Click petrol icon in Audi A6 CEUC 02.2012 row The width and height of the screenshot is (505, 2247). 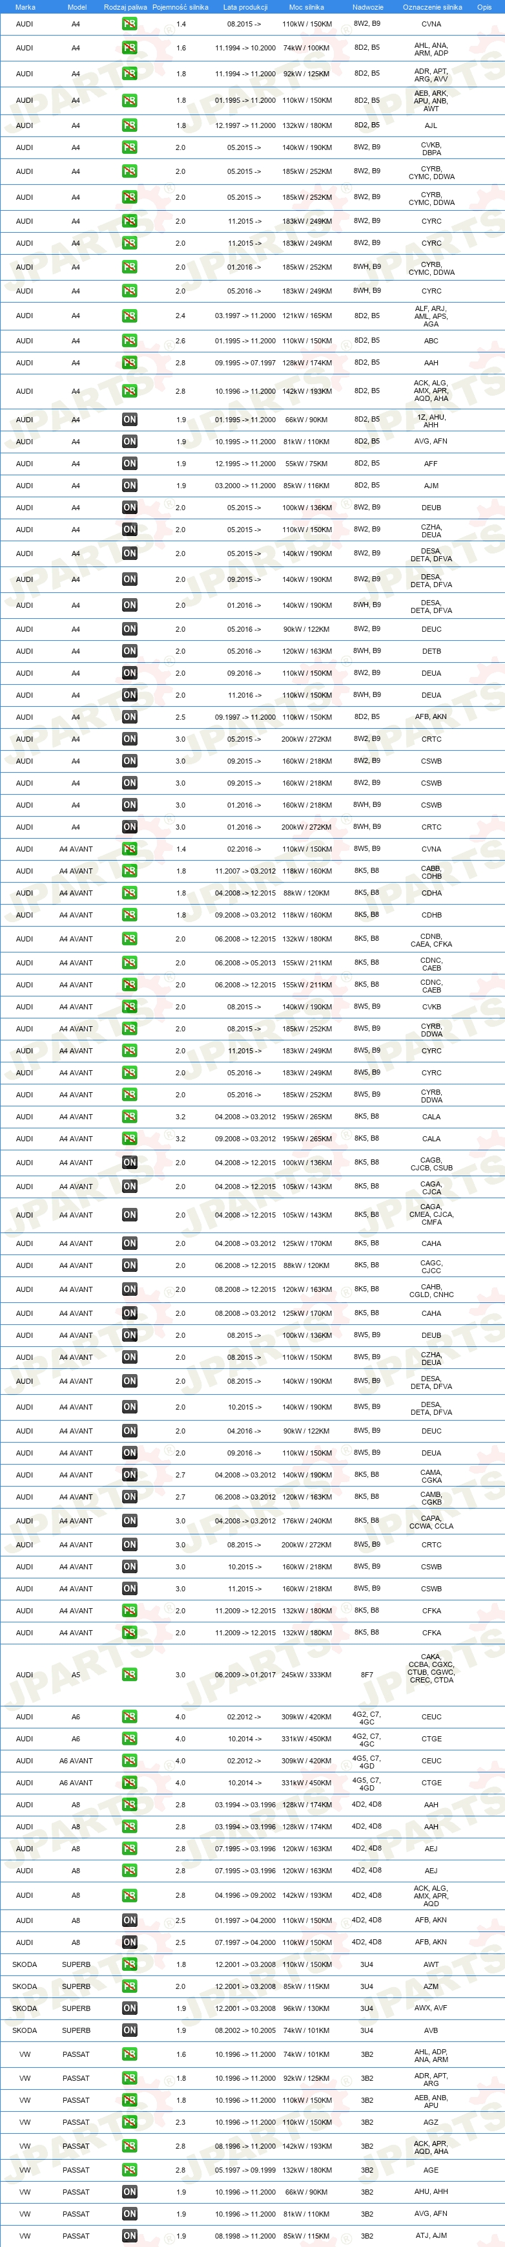129,1717
